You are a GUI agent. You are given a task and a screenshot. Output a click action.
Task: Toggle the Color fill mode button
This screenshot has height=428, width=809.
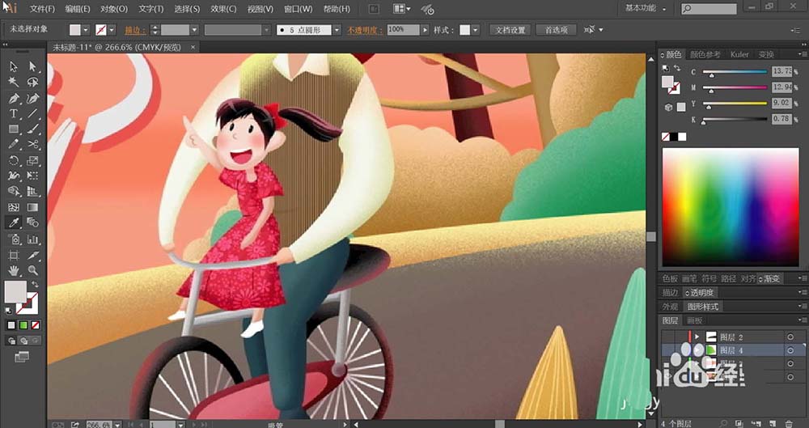pyautogui.click(x=11, y=324)
